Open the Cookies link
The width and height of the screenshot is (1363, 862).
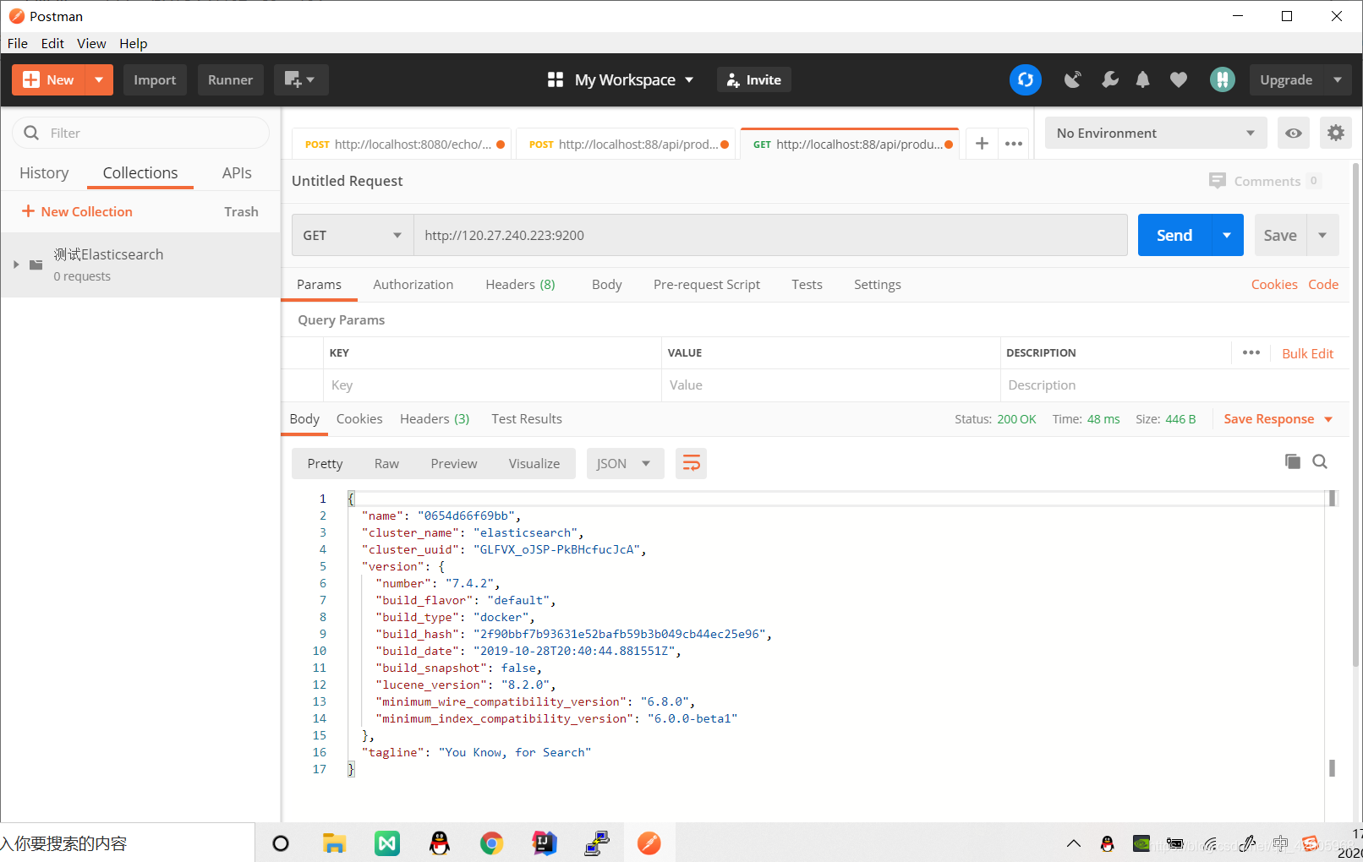[1273, 284]
